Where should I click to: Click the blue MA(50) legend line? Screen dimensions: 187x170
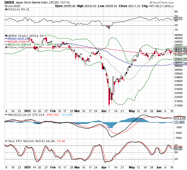tap(6, 39)
